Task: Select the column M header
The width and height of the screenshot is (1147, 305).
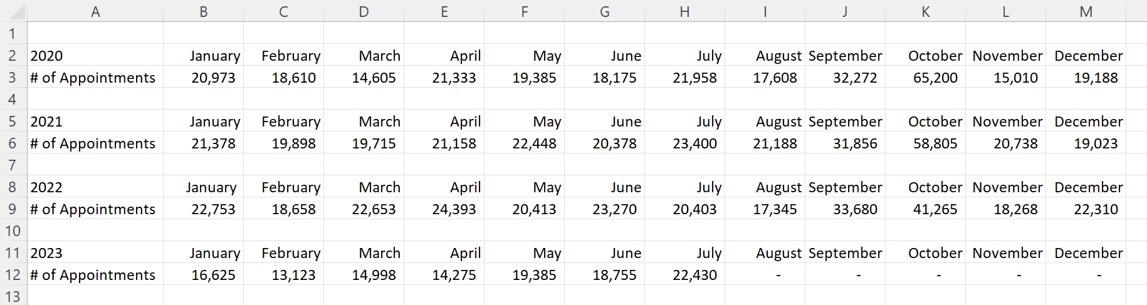Action: pos(1086,11)
